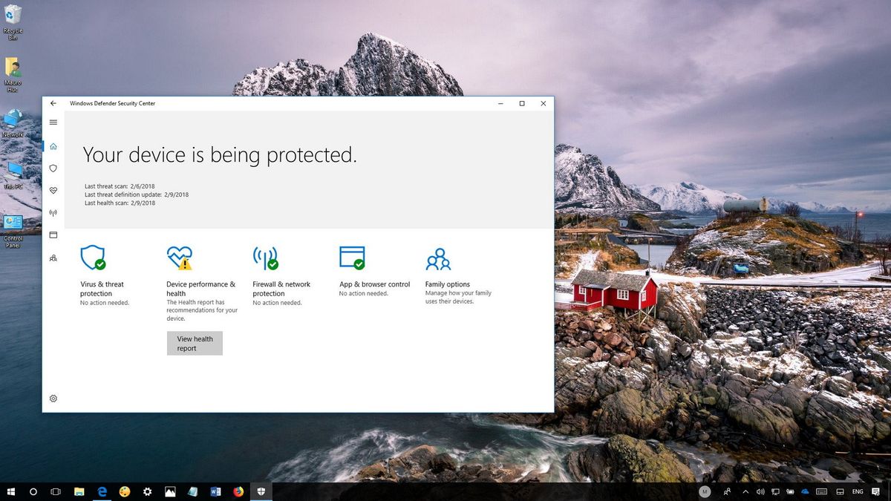
Task: Go back using the back arrow
Action: (53, 103)
